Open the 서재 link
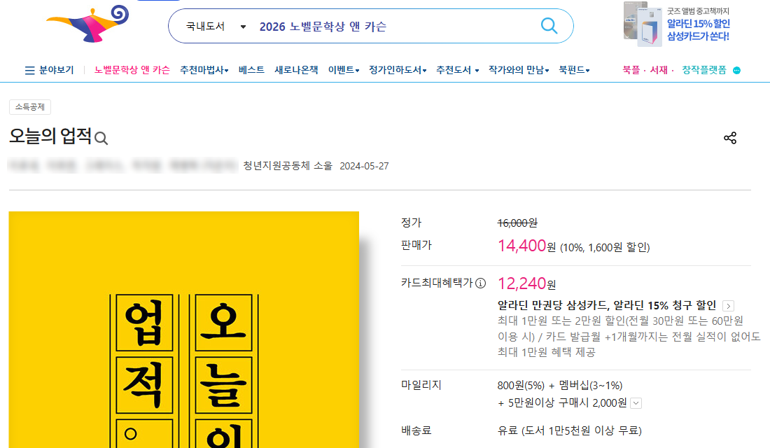 [x=659, y=70]
